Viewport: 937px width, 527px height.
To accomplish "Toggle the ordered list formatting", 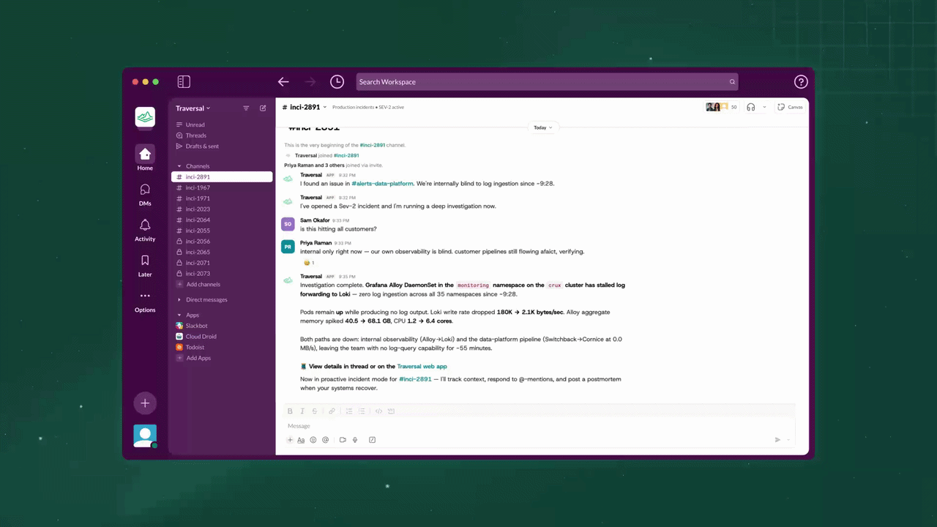I will pos(349,411).
